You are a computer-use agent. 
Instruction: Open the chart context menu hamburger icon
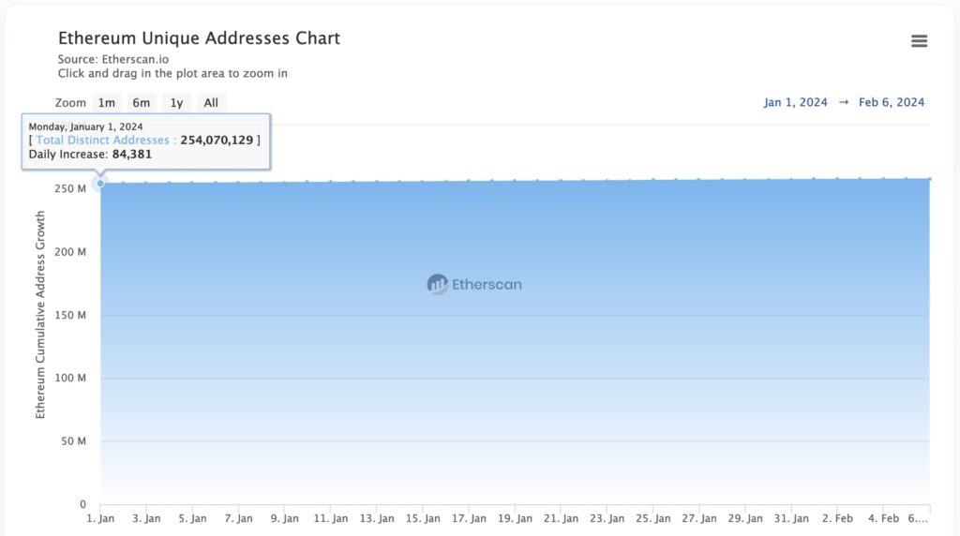point(919,41)
